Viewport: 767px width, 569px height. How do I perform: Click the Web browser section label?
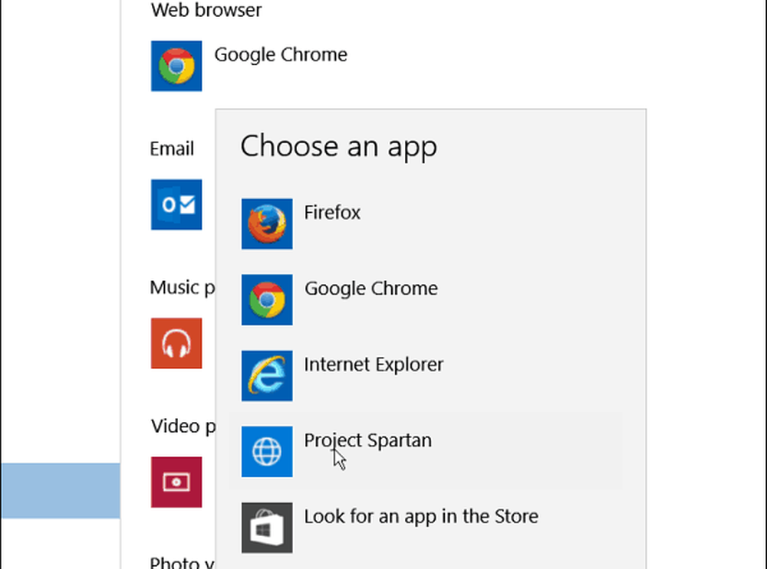coord(206,11)
